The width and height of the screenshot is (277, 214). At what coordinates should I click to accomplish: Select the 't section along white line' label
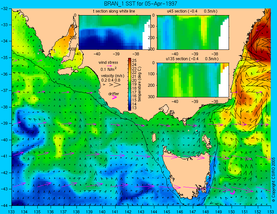click(x=114, y=11)
